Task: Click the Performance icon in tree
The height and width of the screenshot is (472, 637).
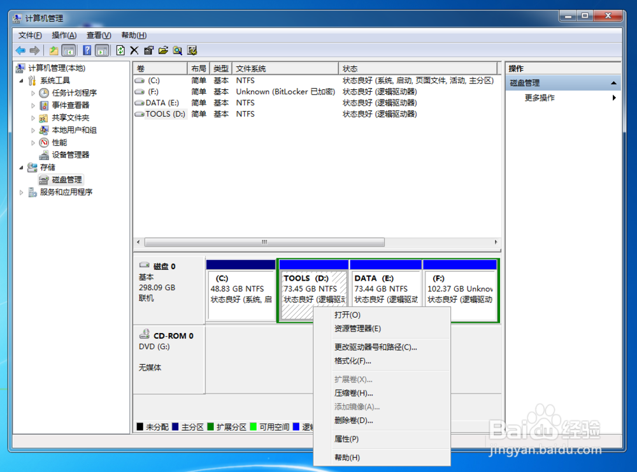Action: pos(44,142)
